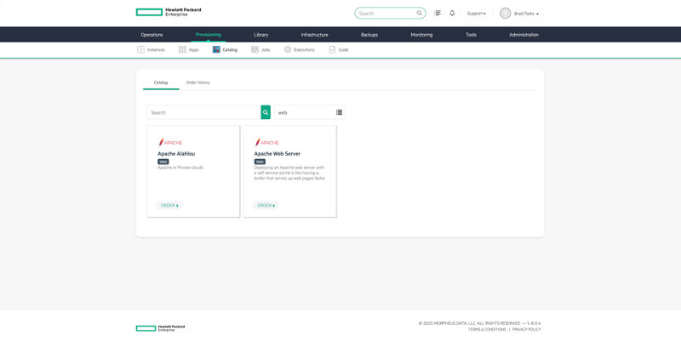Viewport: 681px width, 352px height.
Task: Click the Hewlett Packard Enterprise header logo
Action: click(169, 12)
